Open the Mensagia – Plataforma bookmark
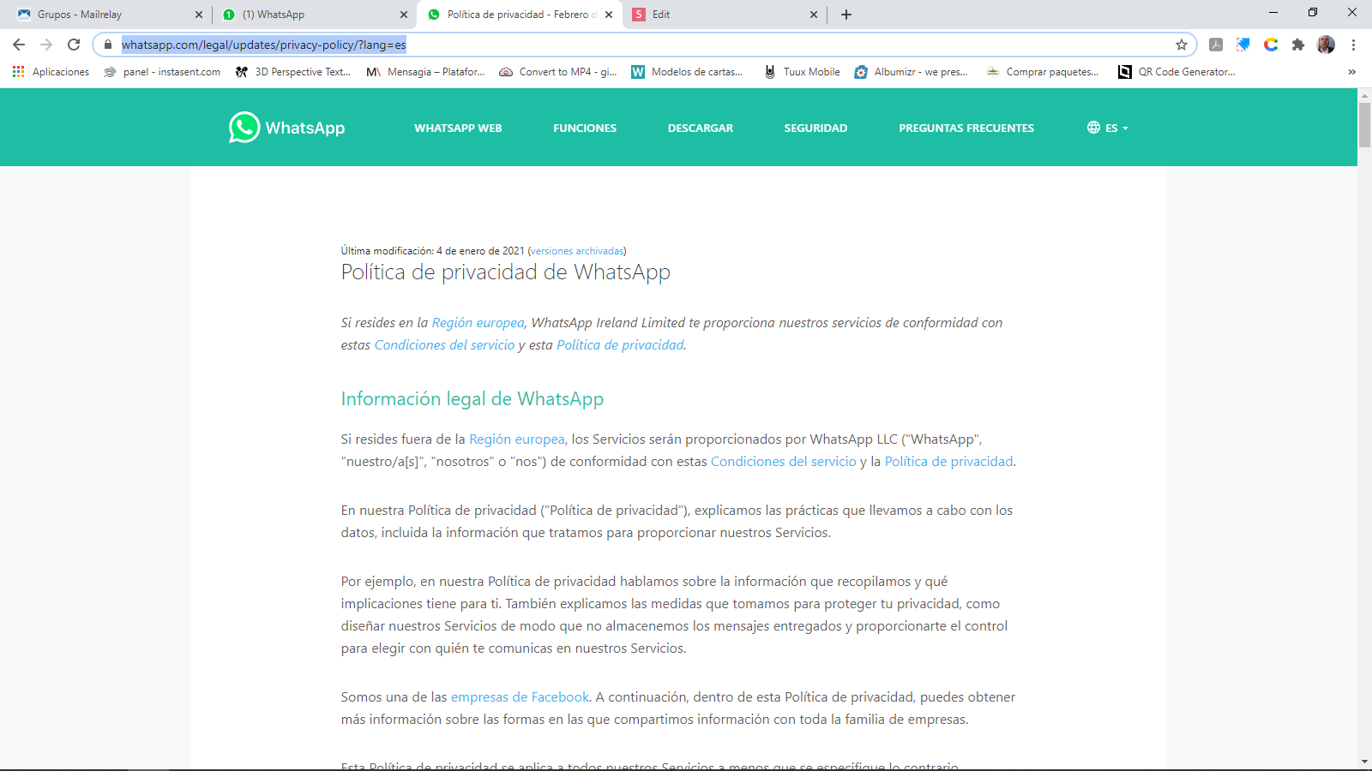 click(x=425, y=72)
